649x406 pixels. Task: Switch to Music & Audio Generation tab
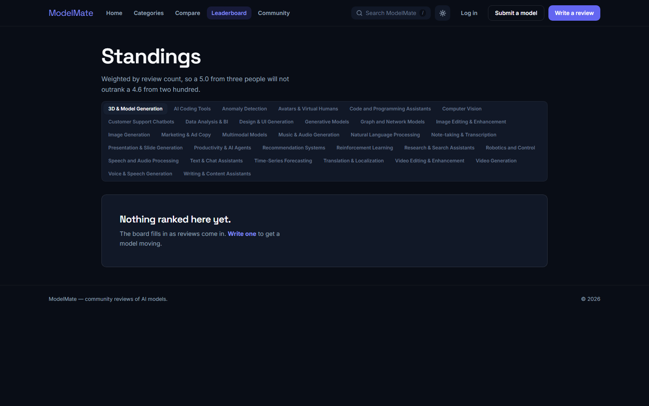click(309, 135)
